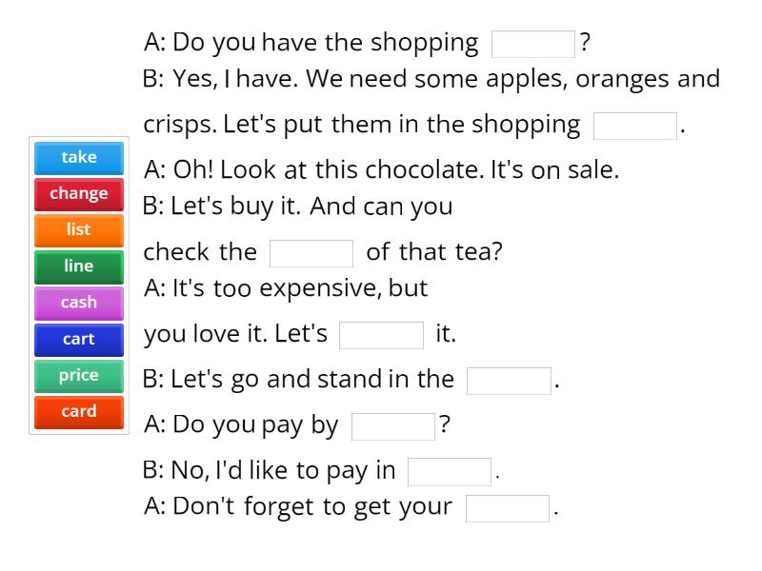Click blank after 'you love it. Let's'

[x=381, y=336]
